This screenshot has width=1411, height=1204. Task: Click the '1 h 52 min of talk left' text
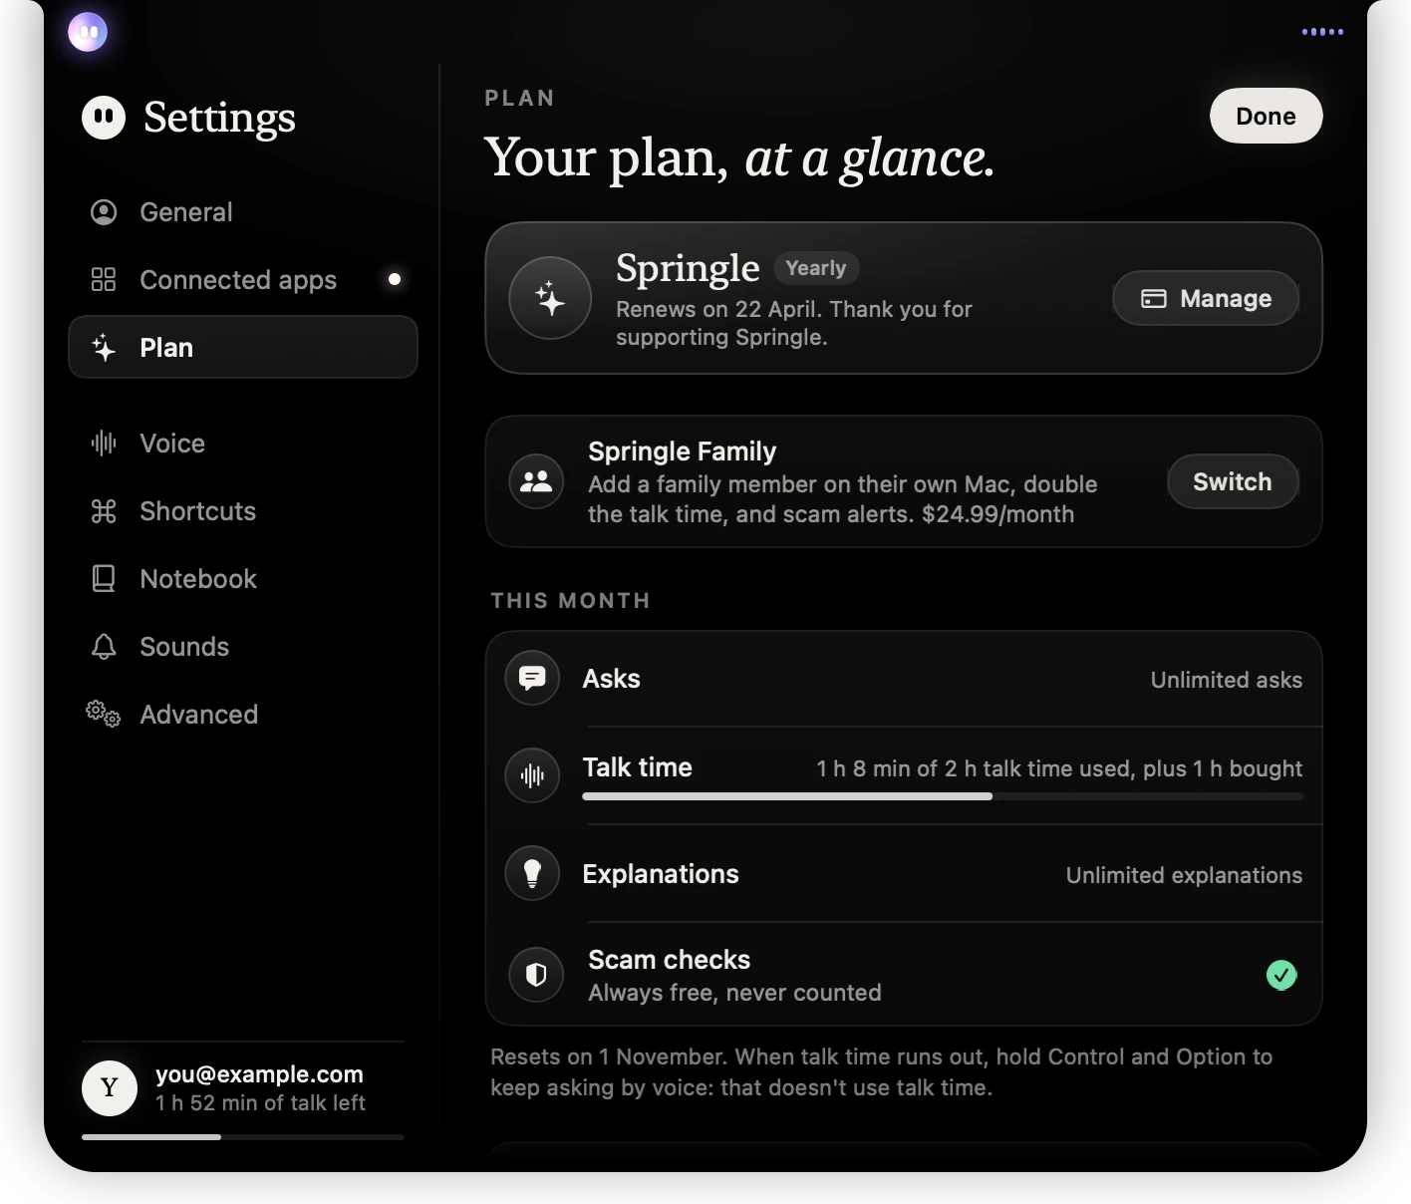(x=260, y=1103)
